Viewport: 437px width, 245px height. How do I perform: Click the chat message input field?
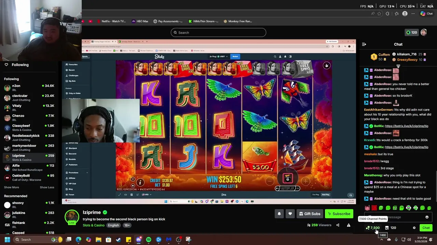[398, 217]
